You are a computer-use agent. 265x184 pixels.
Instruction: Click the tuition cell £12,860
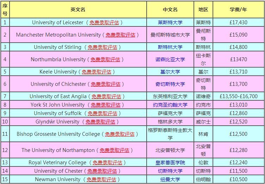tap(239, 113)
